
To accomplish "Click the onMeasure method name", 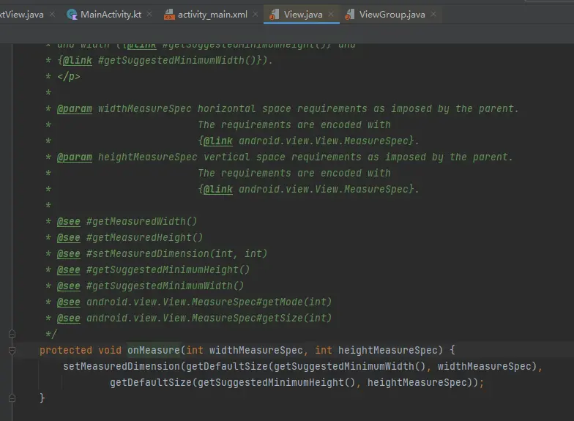I will point(154,350).
